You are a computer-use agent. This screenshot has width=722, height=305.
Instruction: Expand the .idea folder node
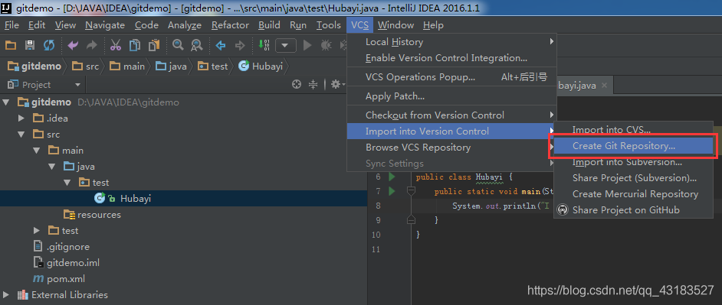(x=21, y=118)
